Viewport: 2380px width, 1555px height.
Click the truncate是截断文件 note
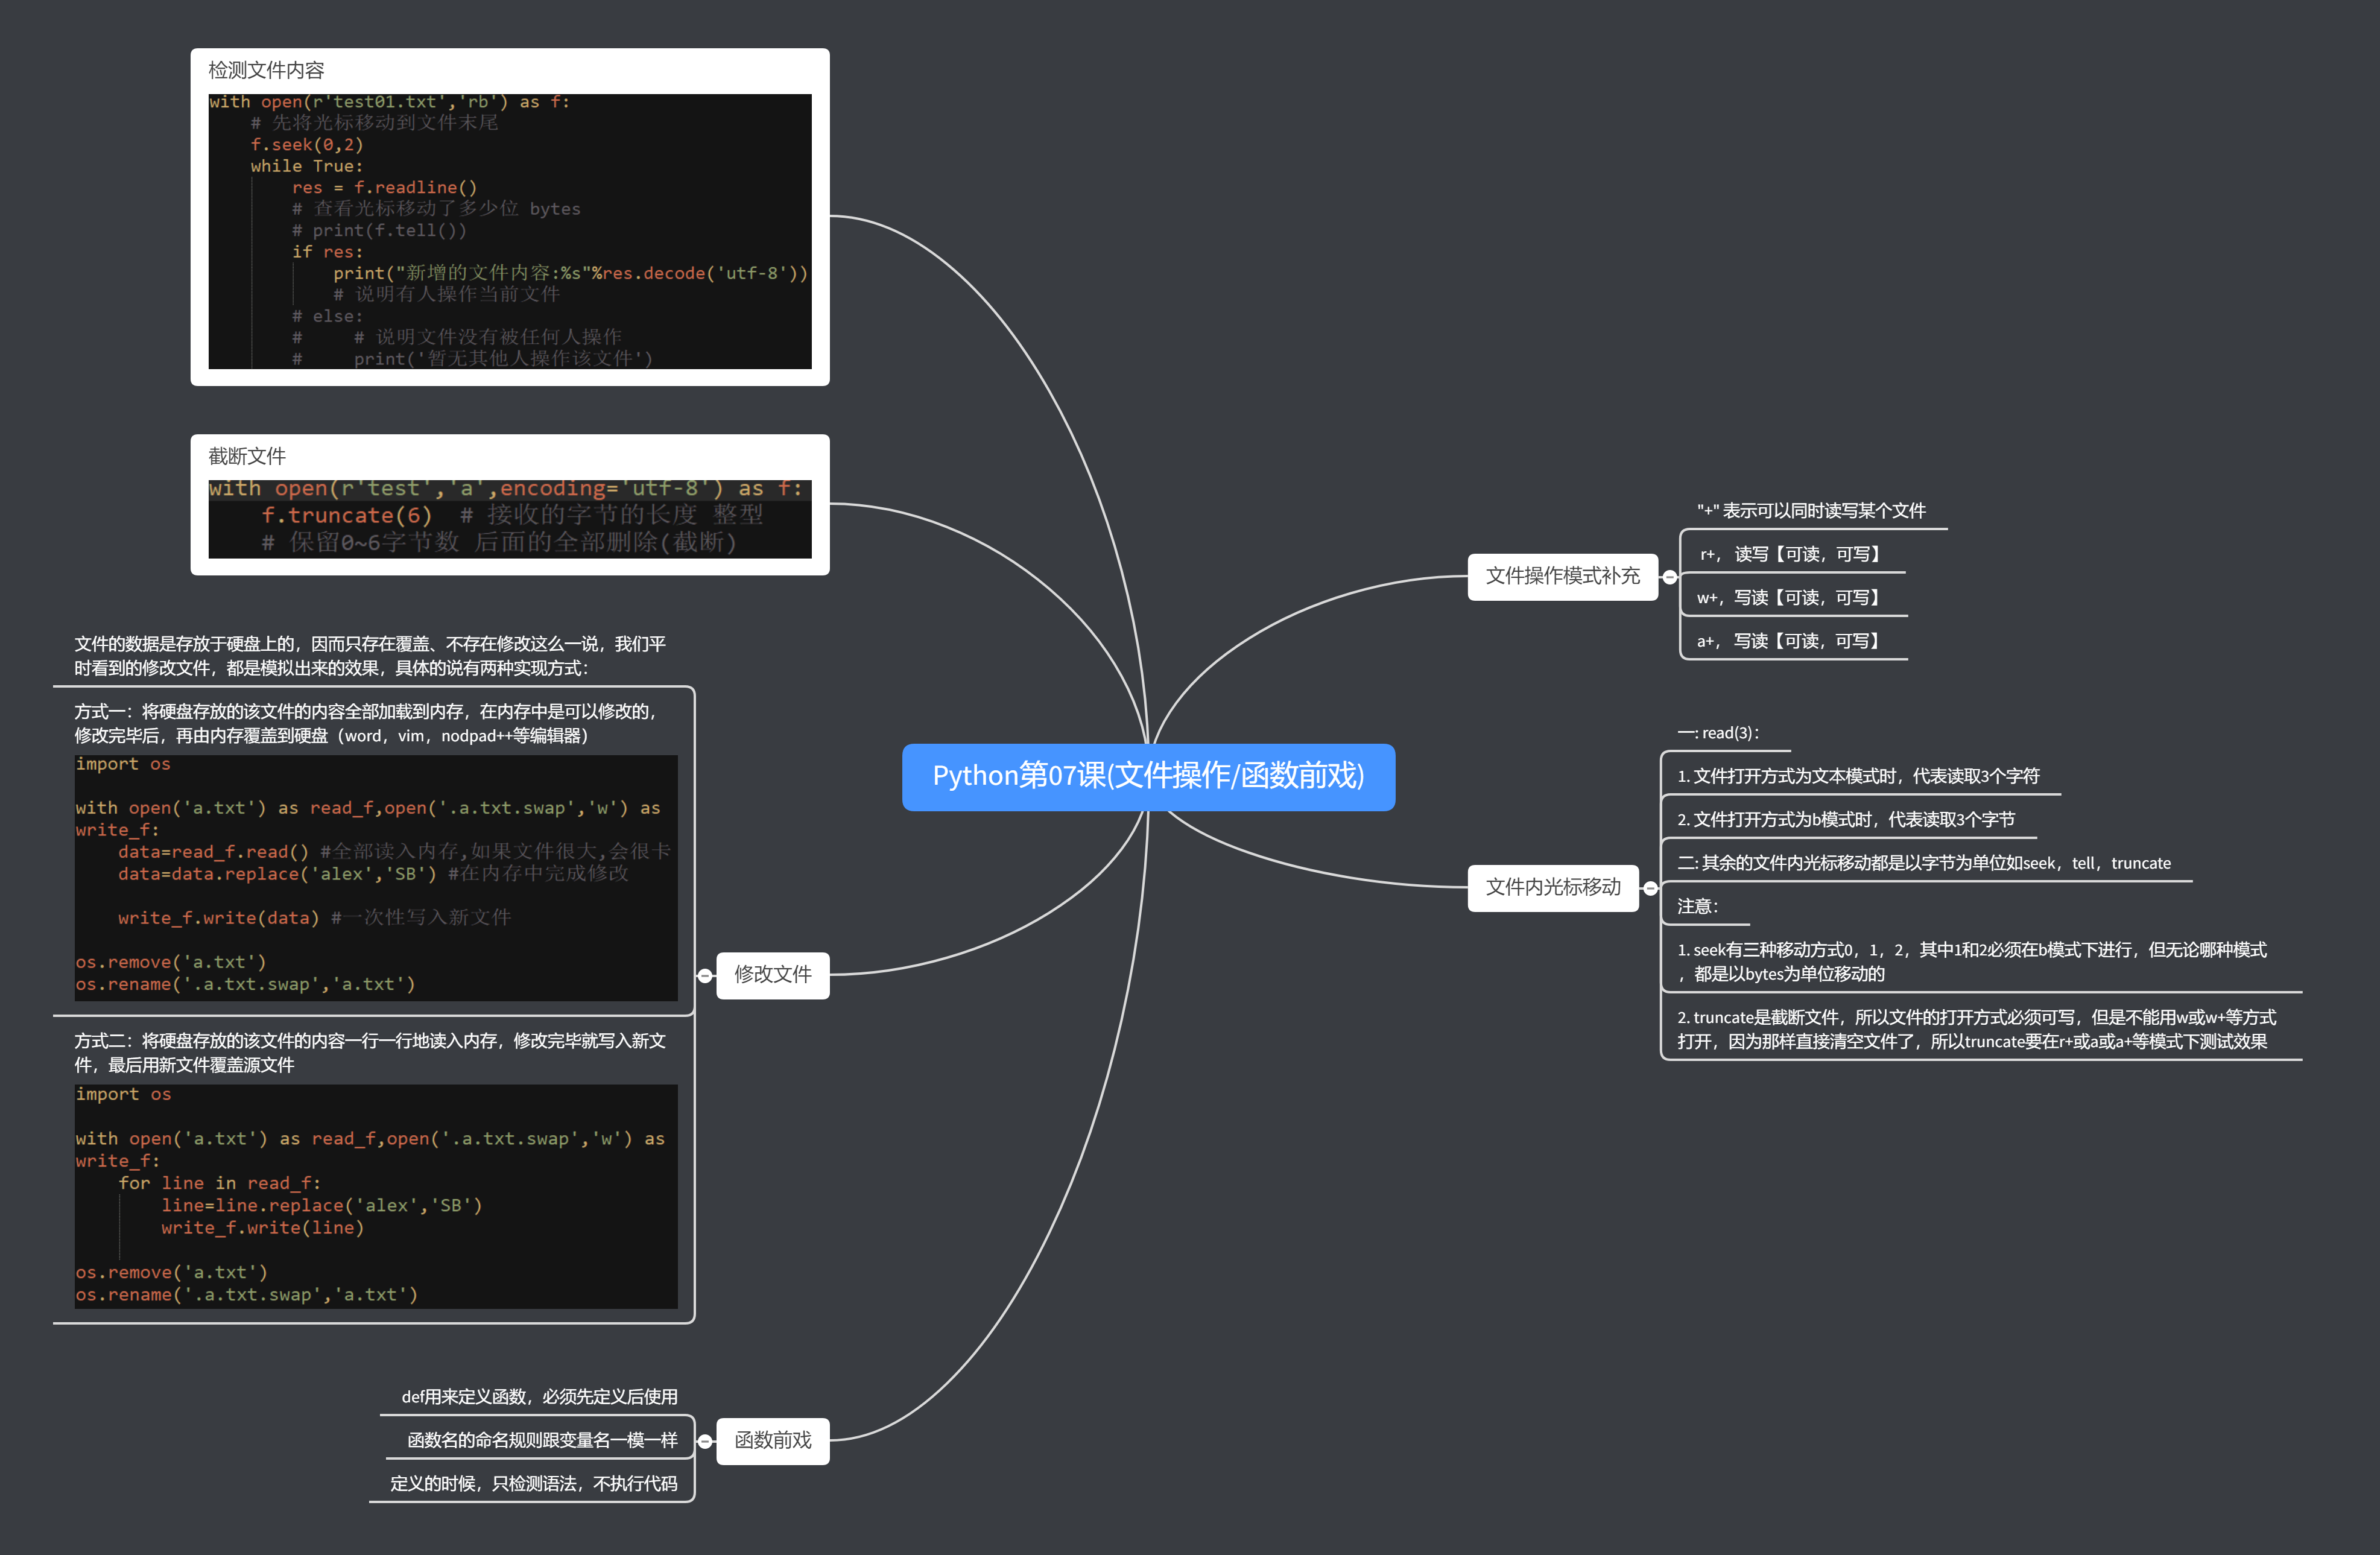1977,1030
